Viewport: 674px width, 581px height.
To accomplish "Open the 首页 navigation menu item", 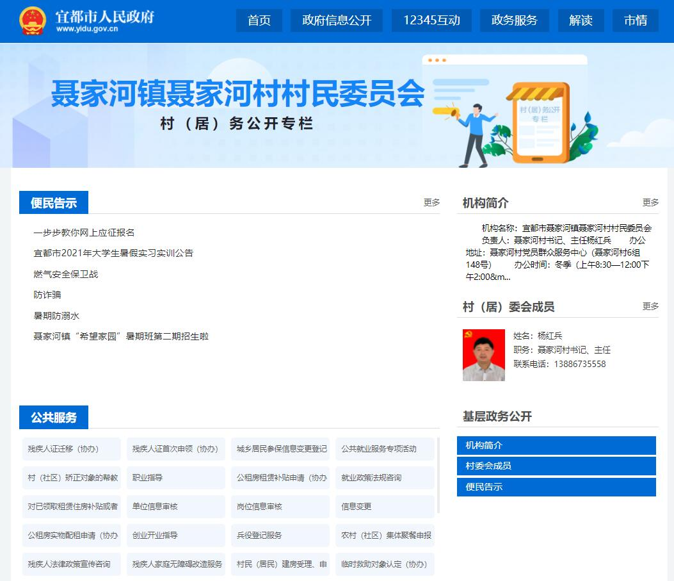I will (x=259, y=20).
